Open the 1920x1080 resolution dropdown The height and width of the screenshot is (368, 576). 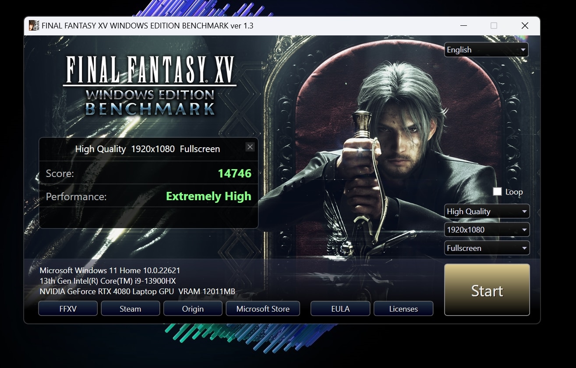(487, 230)
